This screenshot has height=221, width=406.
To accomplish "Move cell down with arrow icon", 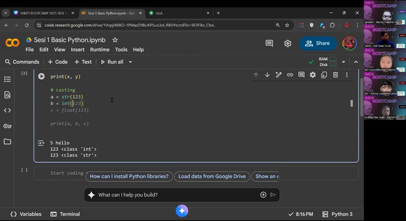I will (267, 75).
